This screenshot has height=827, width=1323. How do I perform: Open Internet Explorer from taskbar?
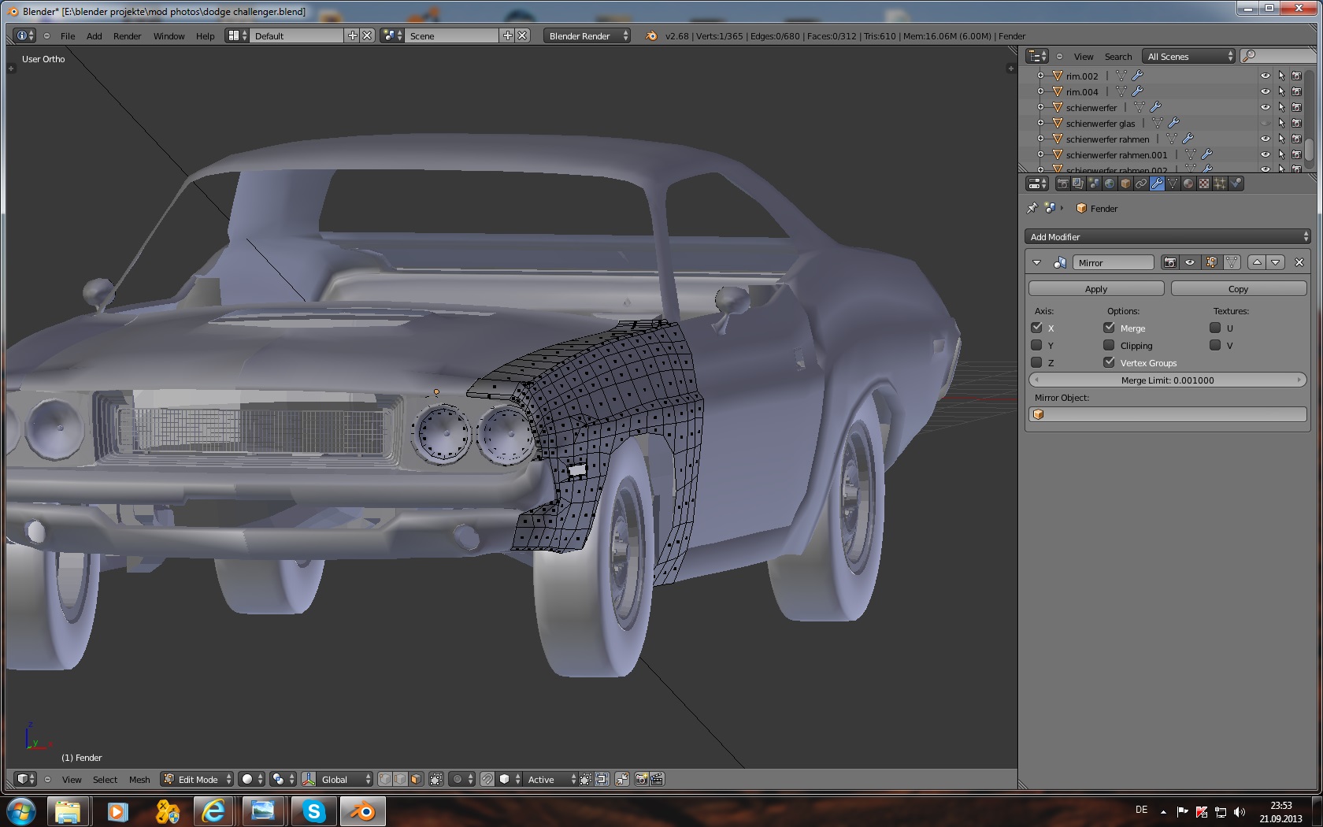pos(214,810)
